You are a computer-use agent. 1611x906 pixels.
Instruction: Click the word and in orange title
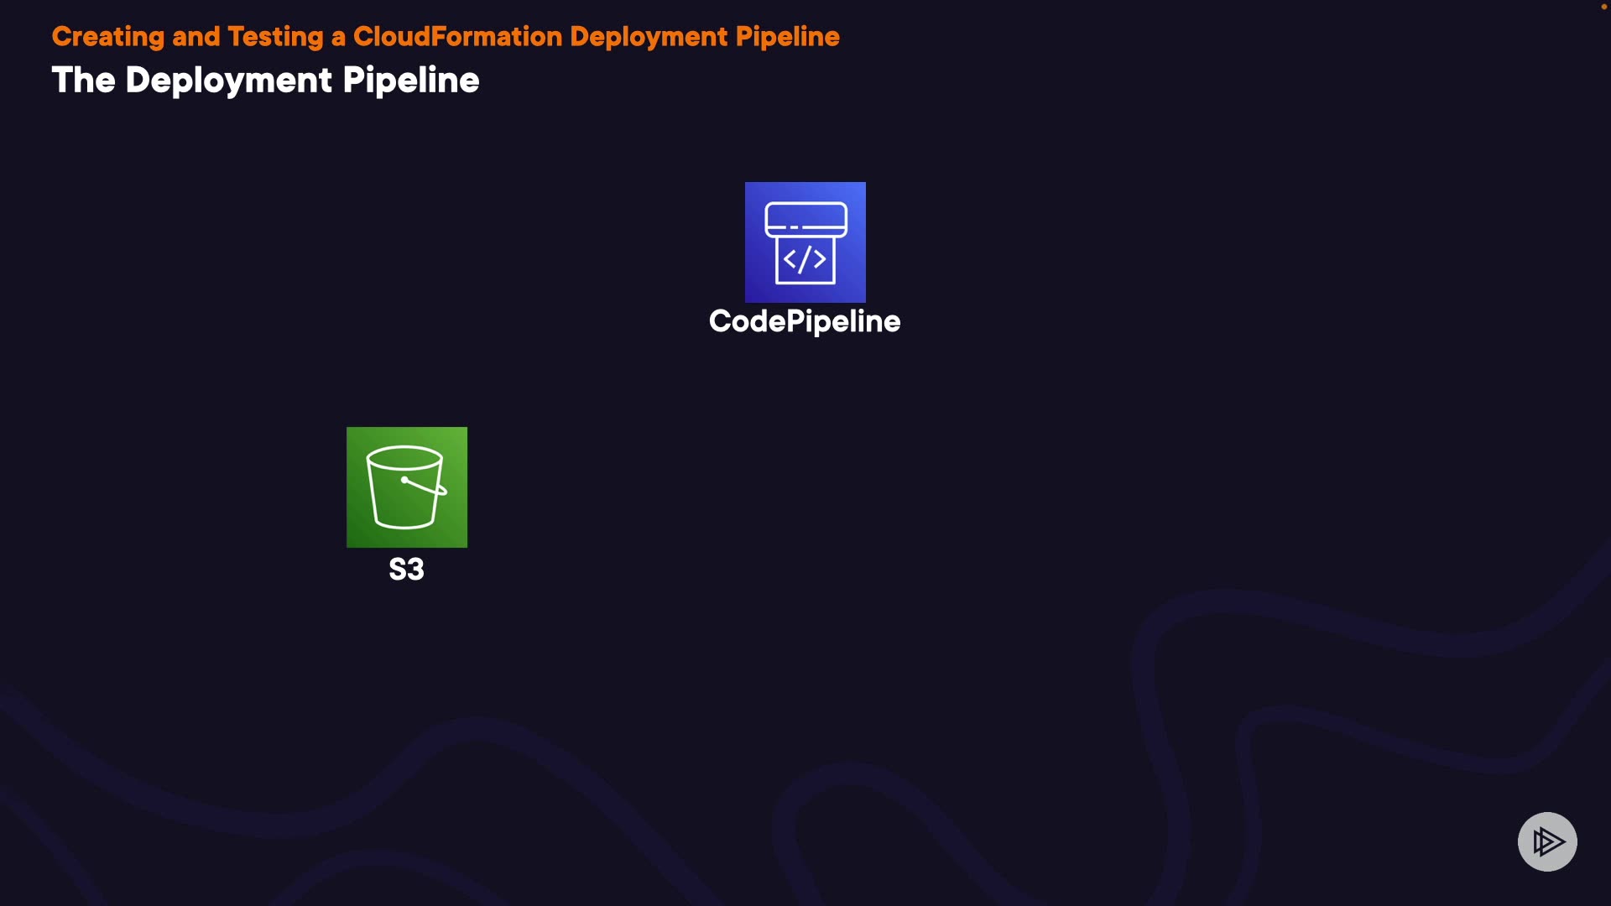(196, 37)
